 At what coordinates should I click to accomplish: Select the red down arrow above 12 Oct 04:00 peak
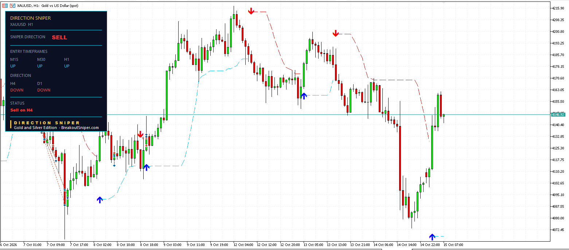point(251,11)
